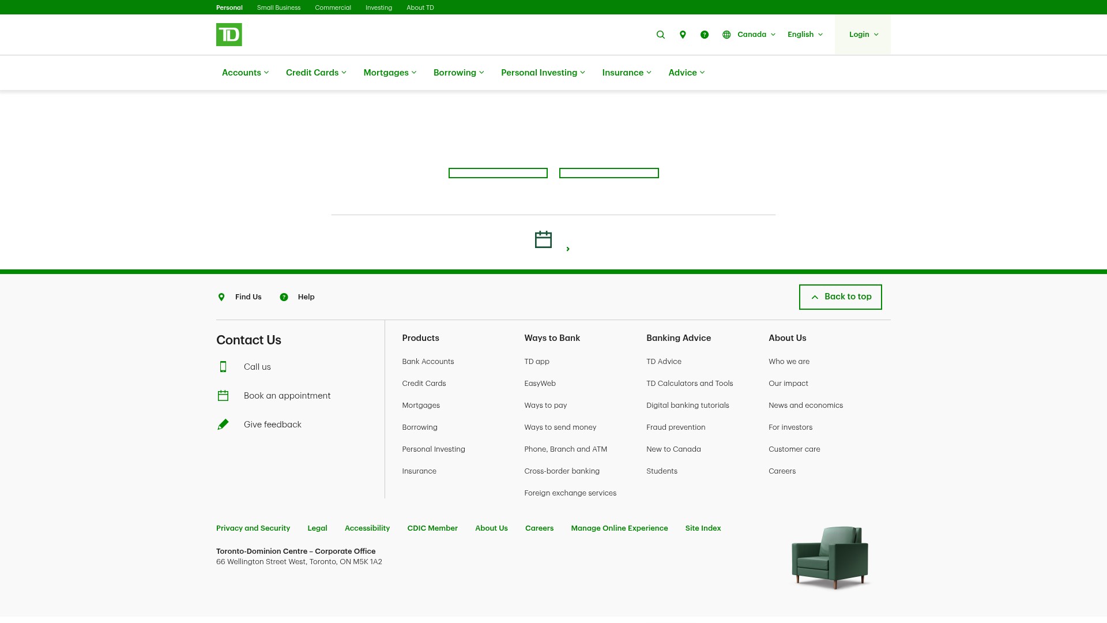The height and width of the screenshot is (623, 1107).
Task: Open the English language dropdown
Action: coord(805,35)
